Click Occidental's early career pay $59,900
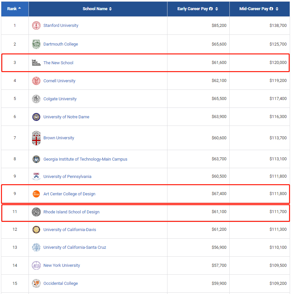Screen dimensions: 291x294 click(219, 283)
